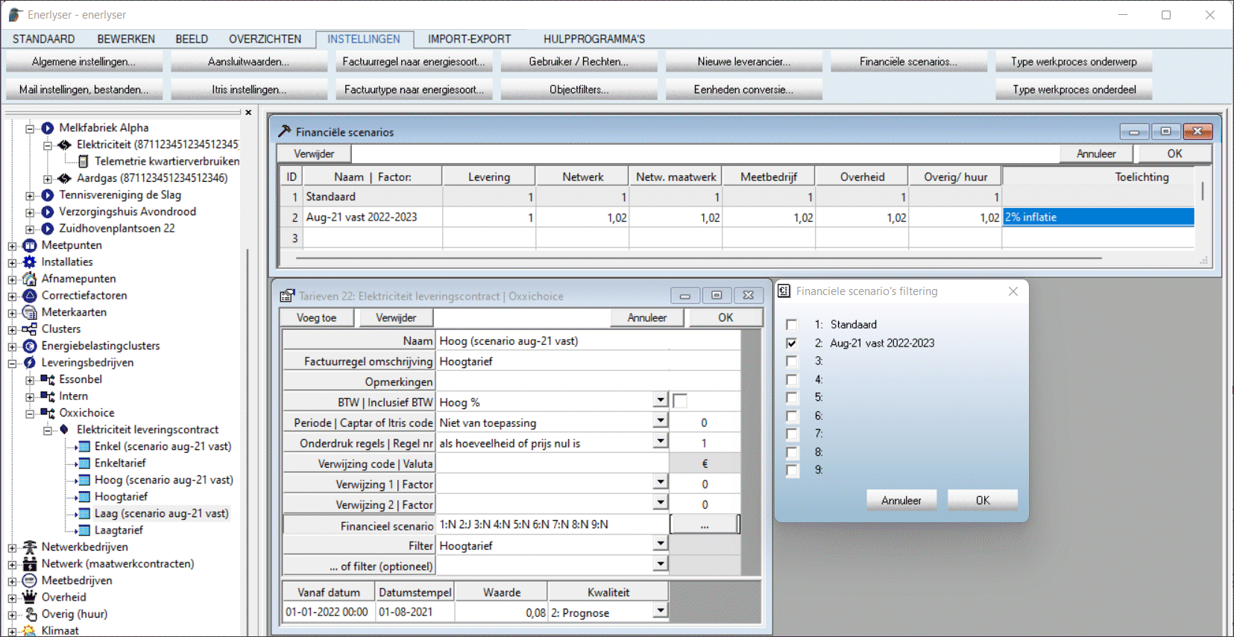This screenshot has width=1234, height=637.
Task: Click the Overheid crown icon
Action: pyautogui.click(x=30, y=598)
